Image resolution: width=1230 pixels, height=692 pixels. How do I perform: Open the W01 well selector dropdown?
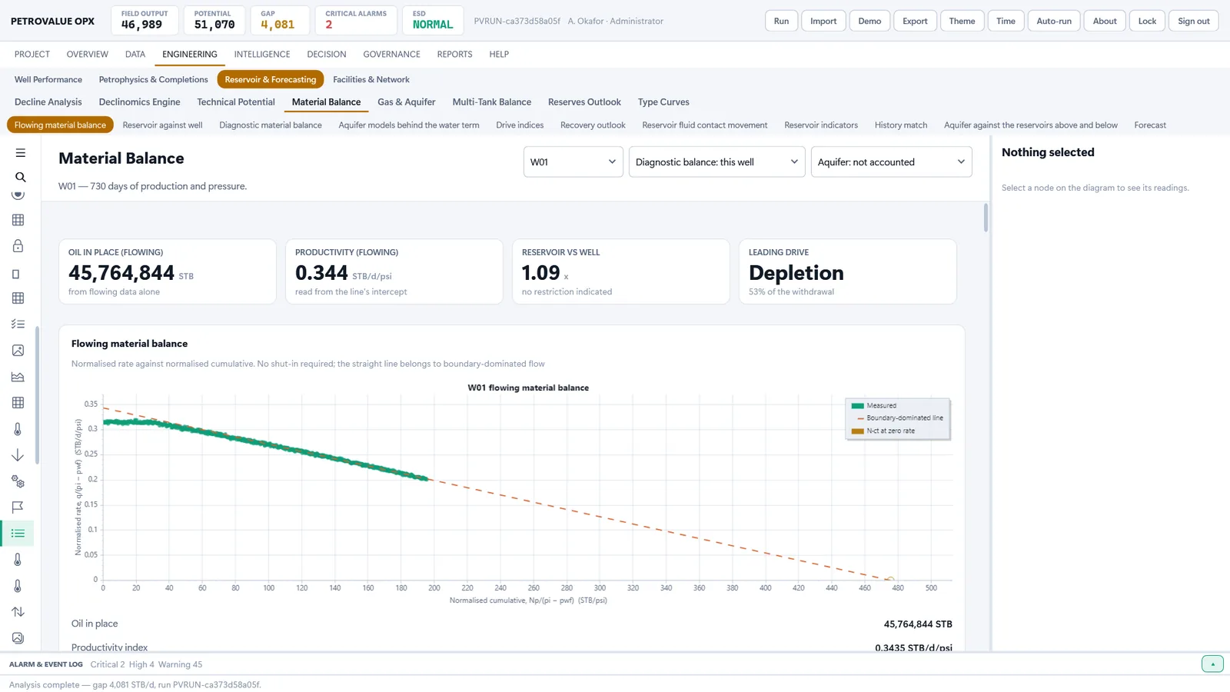pyautogui.click(x=573, y=162)
